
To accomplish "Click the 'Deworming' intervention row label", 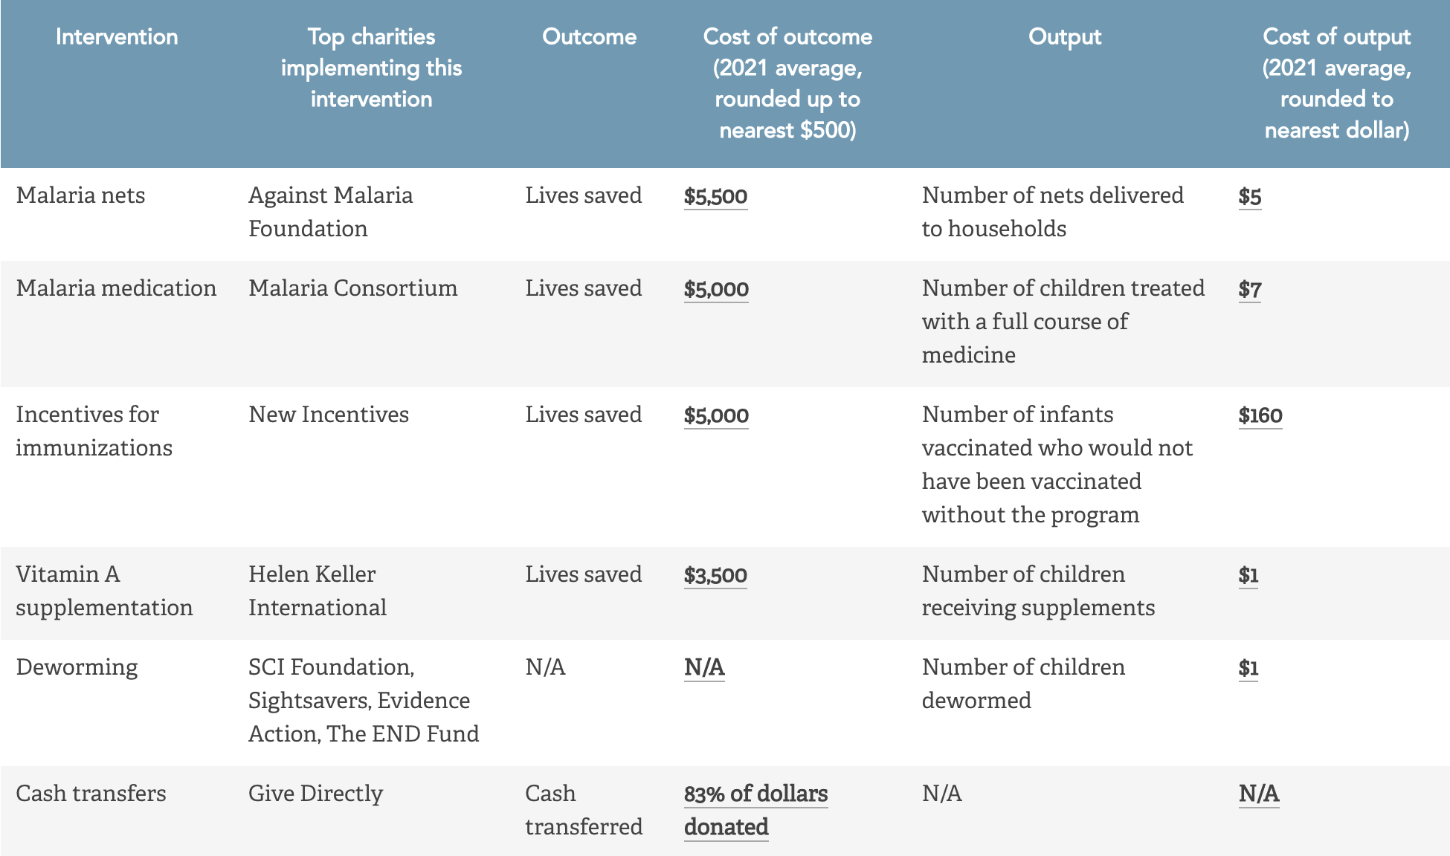I will point(77,667).
